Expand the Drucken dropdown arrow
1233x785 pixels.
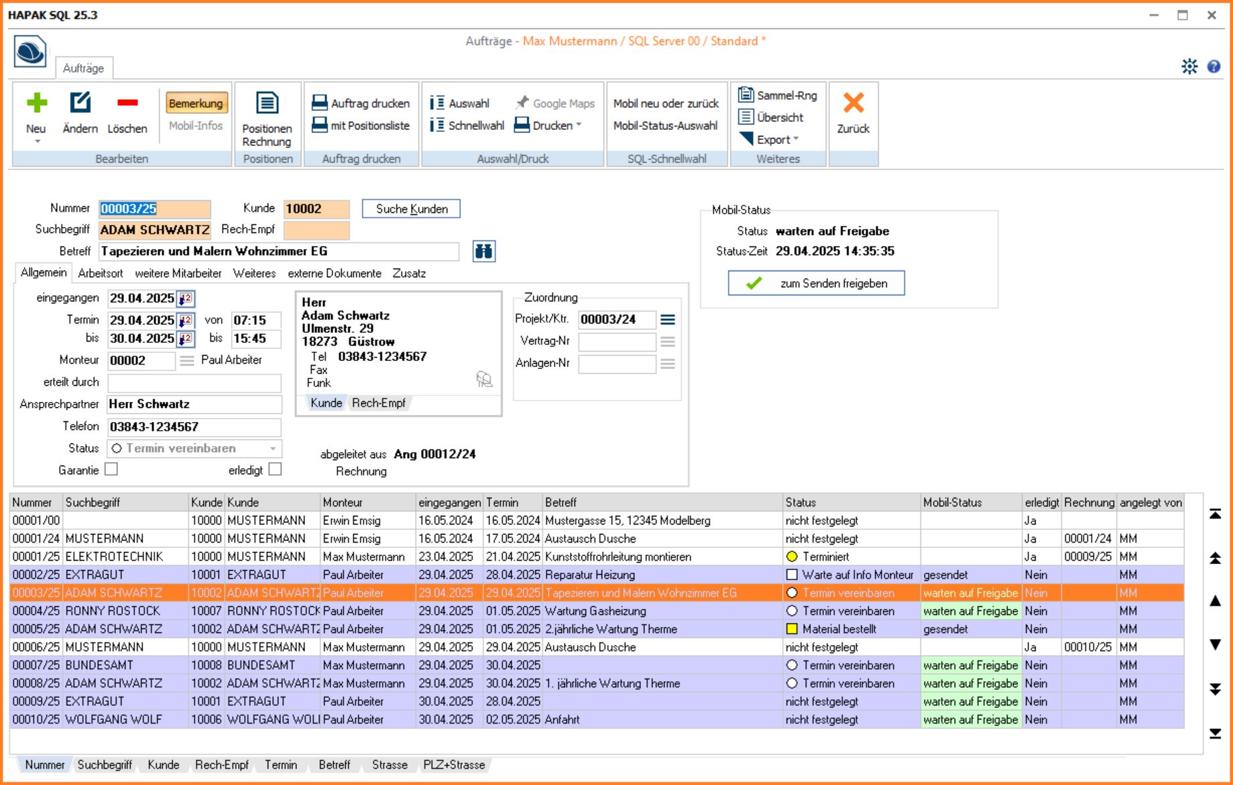pyautogui.click(x=578, y=125)
